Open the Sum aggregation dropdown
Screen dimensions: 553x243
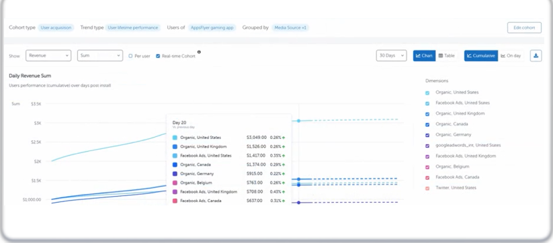pos(100,56)
